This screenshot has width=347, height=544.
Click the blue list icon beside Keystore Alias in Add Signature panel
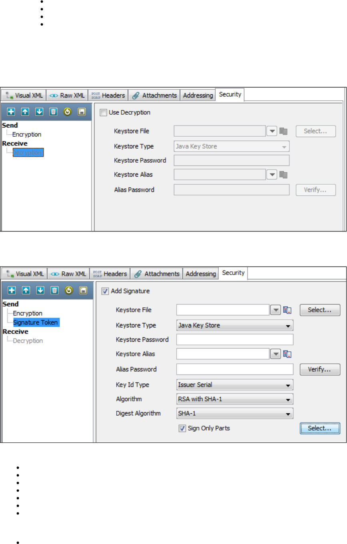point(288,353)
